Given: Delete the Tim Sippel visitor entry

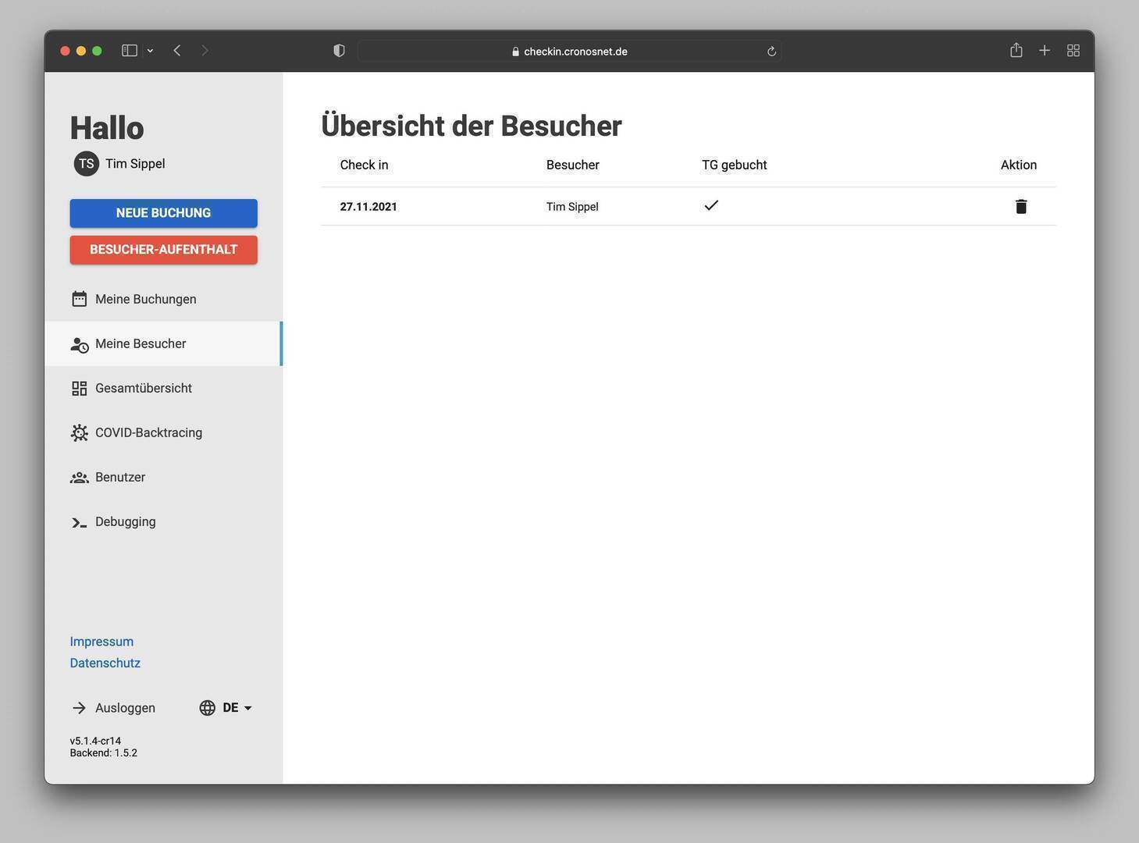Looking at the screenshot, I should 1020,207.
